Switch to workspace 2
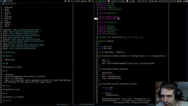This screenshot has height=106, width=188. click(x=3, y=1)
